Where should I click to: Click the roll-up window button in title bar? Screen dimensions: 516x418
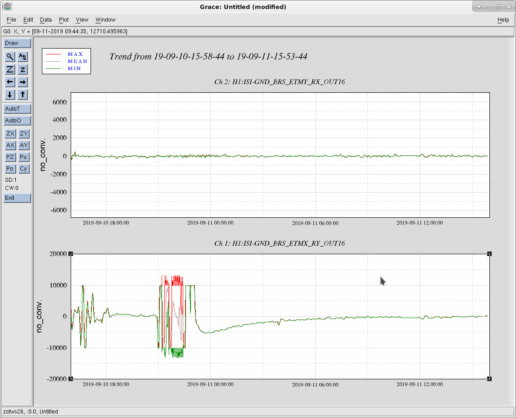(479, 7)
